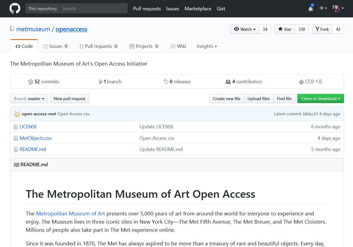Expand the Watch dropdown button
This screenshot has height=247, width=353.
point(245,29)
